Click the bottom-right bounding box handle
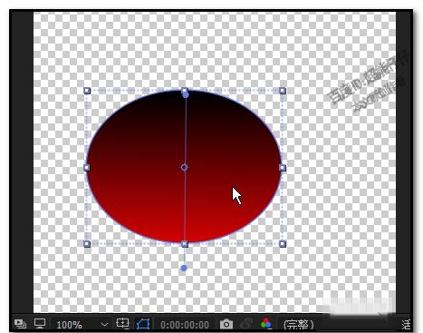 tap(283, 243)
